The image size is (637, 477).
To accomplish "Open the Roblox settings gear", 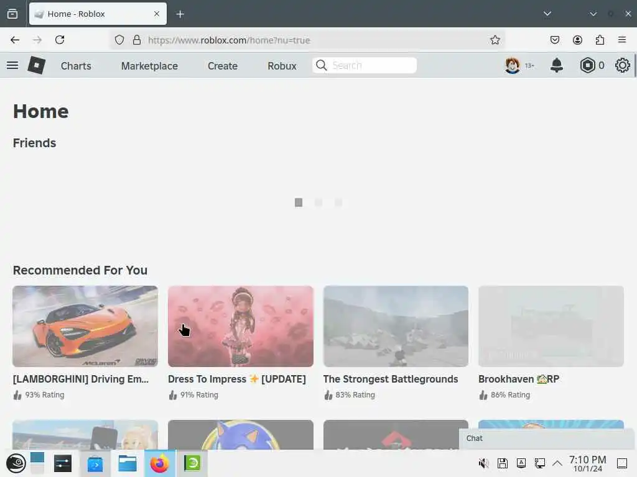I will point(622,65).
